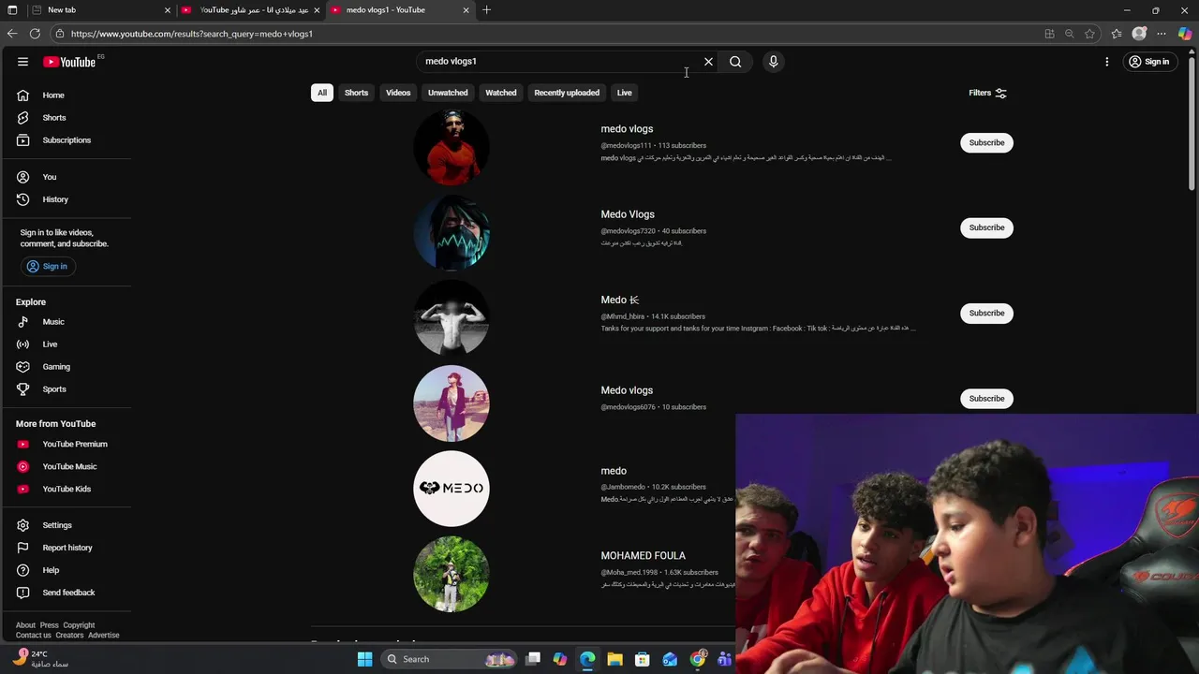The width and height of the screenshot is (1199, 674).
Task: Clear the search box with the X icon
Action: coord(708,62)
